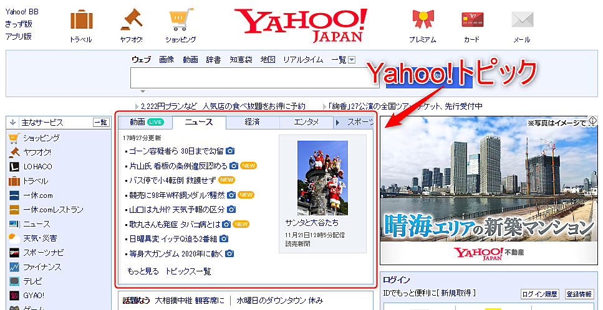Open 天気・災害 in the sidebar

tap(40, 238)
